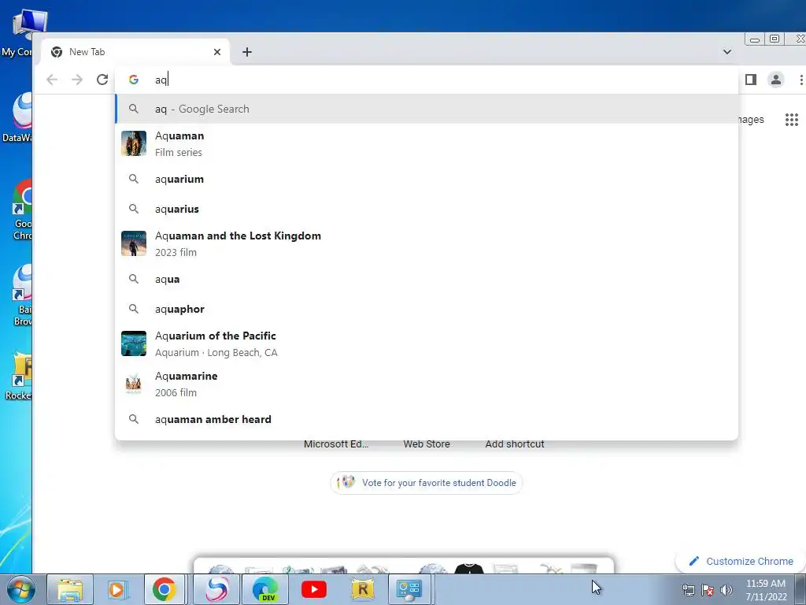Open the Images link in the Google header
806x605 pixels.
(750, 120)
